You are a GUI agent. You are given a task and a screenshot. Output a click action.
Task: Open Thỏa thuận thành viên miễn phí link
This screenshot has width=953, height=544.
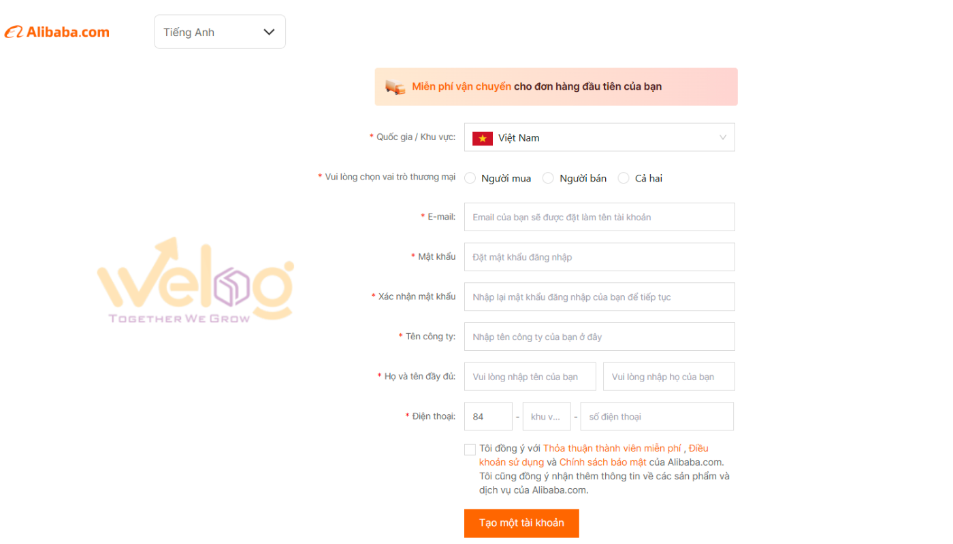tap(612, 448)
